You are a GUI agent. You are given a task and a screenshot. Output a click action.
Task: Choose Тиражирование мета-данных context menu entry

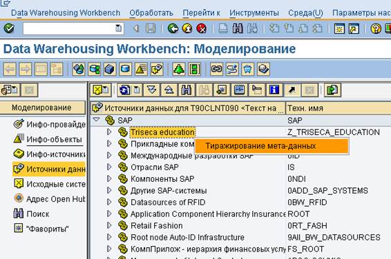click(x=271, y=146)
